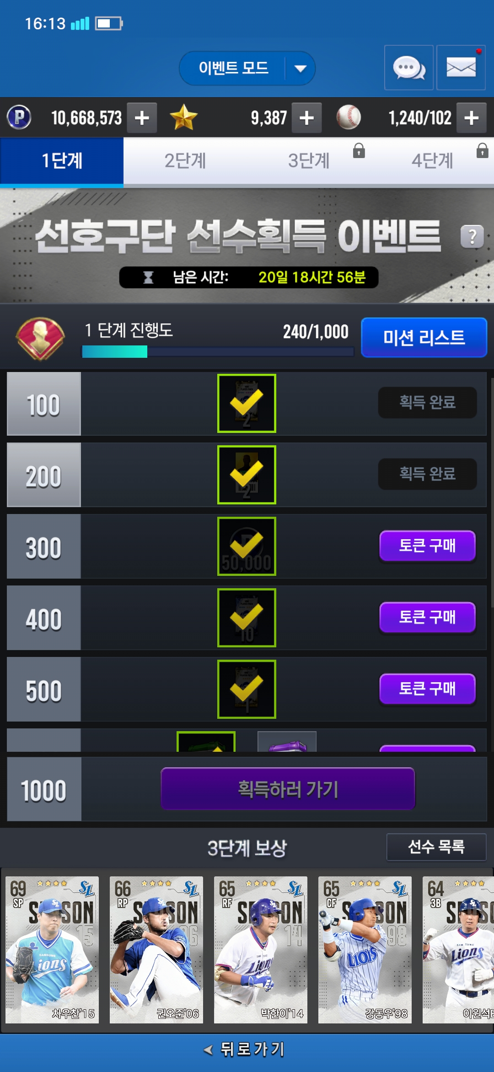Open the 선수 목록 player list
Image resolution: width=494 pixels, height=1072 pixels.
(436, 847)
